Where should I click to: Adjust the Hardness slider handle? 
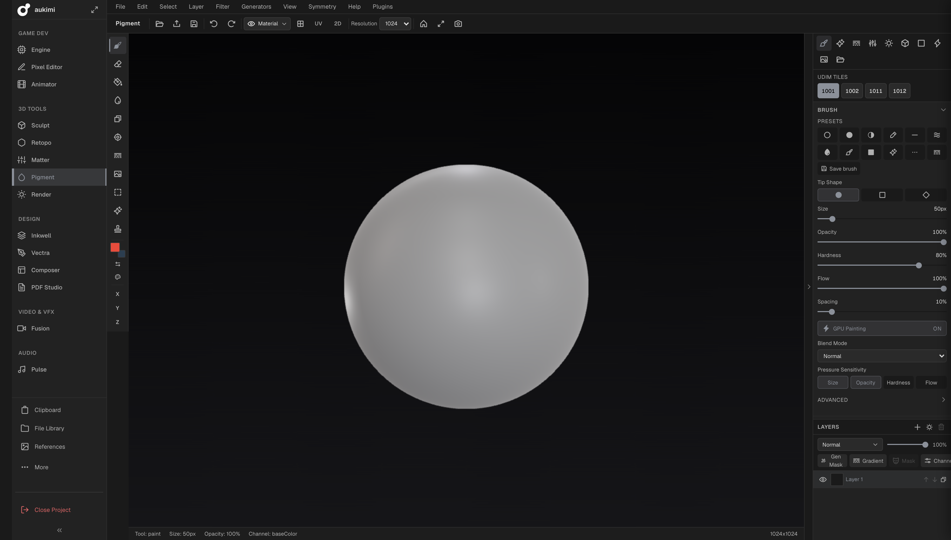[918, 266]
